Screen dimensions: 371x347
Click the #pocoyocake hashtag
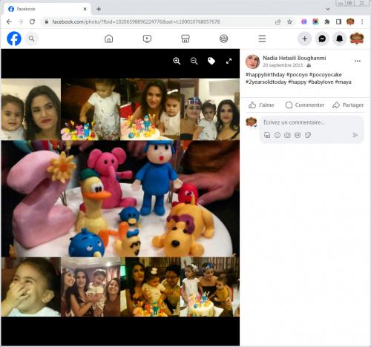(326, 75)
